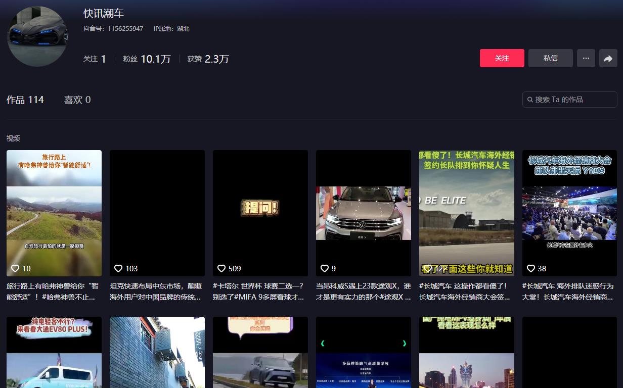Open the 排队排出天际 YYDS video thumbnail
The height and width of the screenshot is (388, 623).
point(570,213)
